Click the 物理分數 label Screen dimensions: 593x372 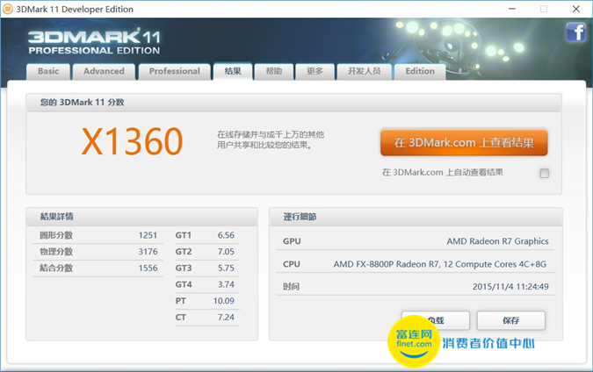point(56,252)
